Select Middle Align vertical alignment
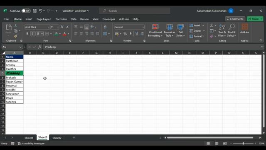This screenshot has height=150, width=266. click(81, 27)
